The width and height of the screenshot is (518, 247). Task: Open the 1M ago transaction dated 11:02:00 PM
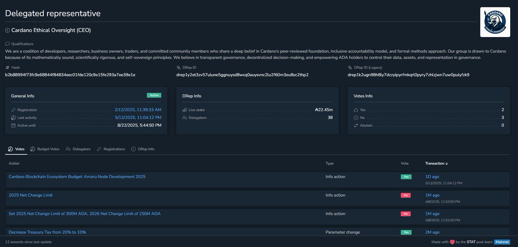pyautogui.click(x=433, y=214)
